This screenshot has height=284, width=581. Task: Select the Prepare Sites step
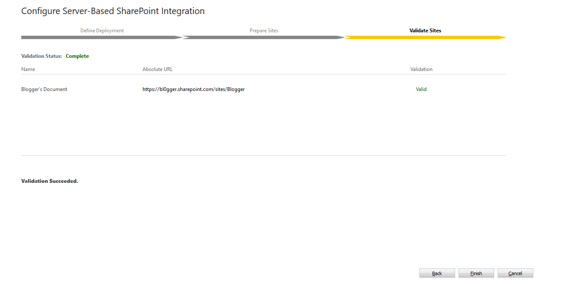264,31
